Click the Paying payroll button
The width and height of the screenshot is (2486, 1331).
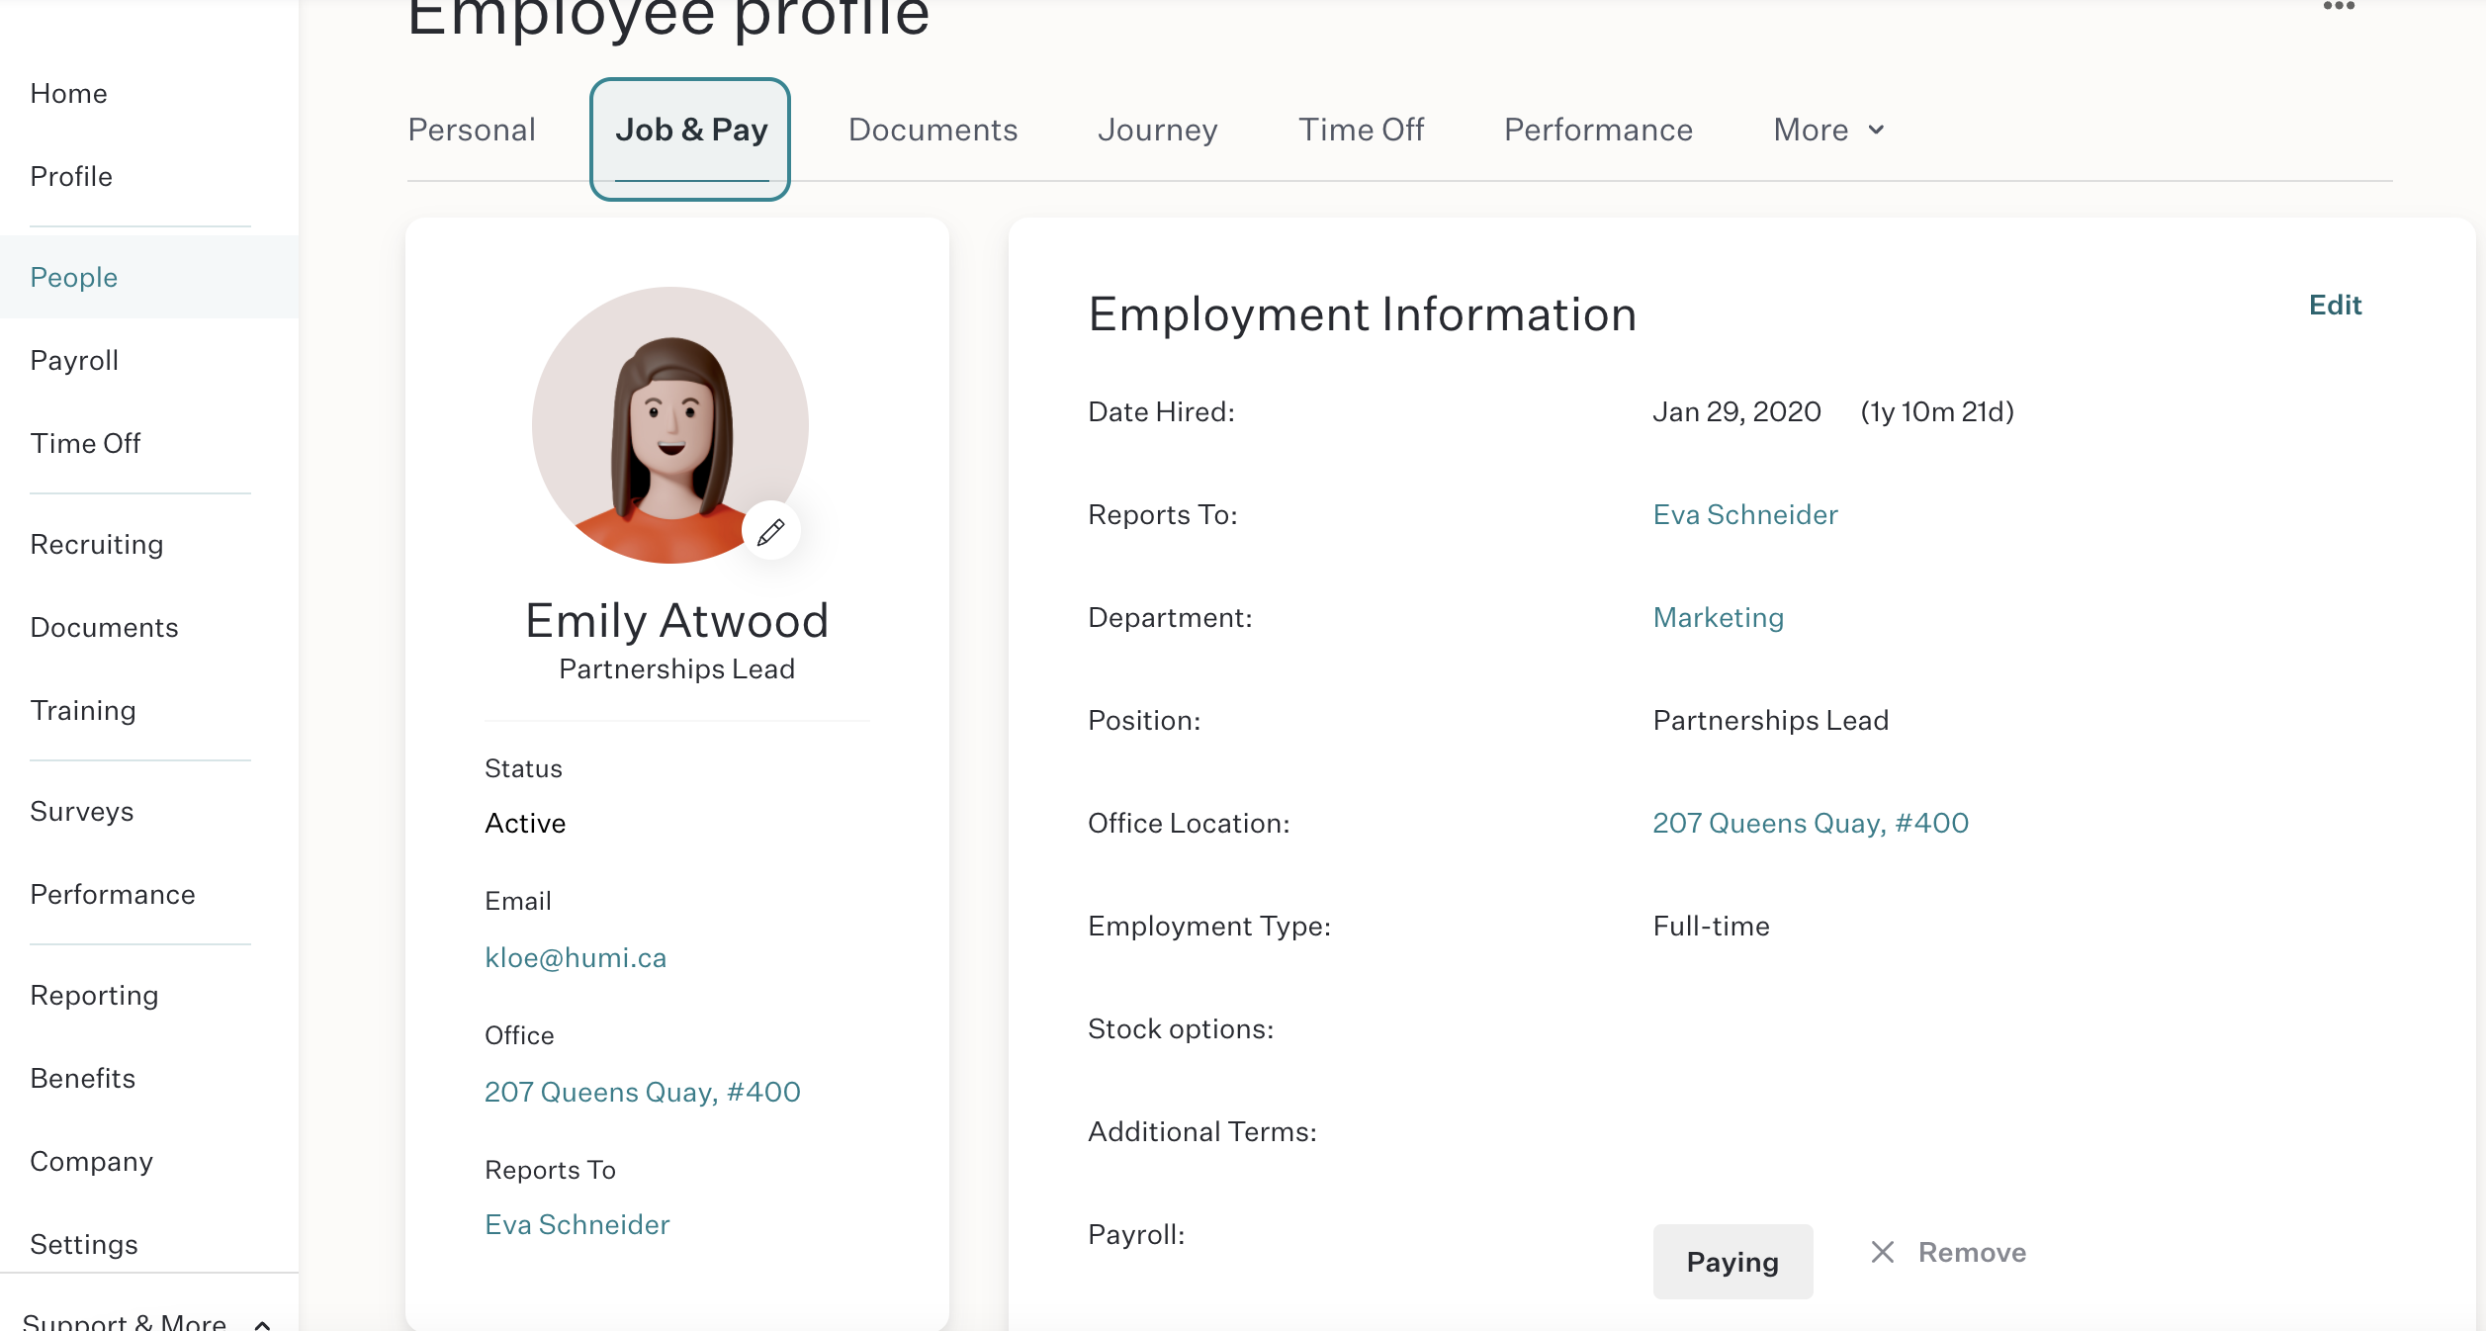click(1732, 1261)
